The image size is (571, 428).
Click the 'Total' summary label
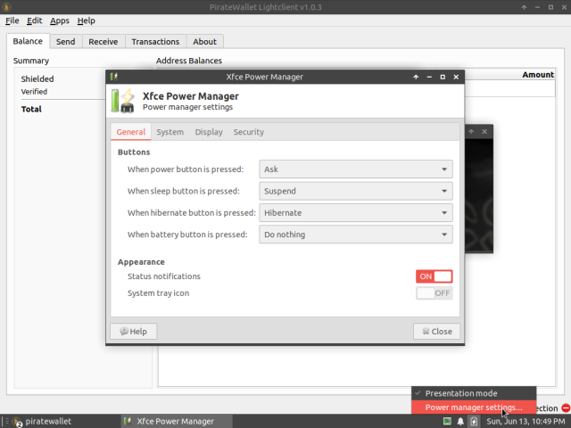31,109
